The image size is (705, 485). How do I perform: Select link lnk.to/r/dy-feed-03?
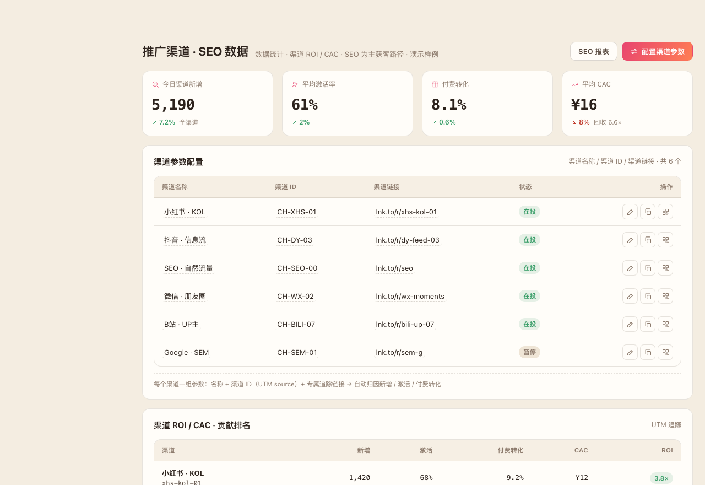408,240
